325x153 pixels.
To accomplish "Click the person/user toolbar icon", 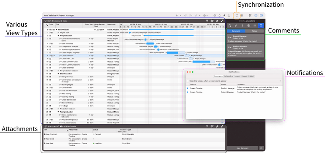I will coord(229,16).
